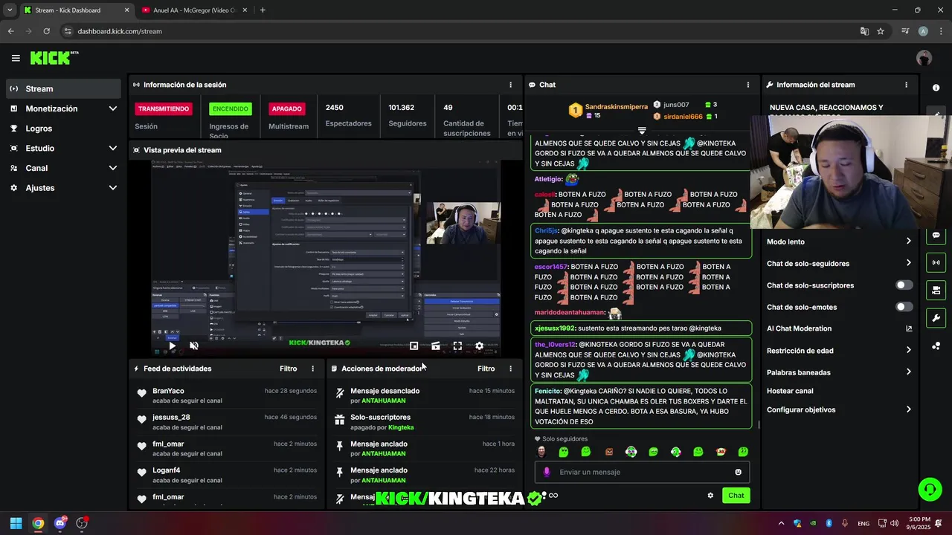Click Google Translate icon in address bar

[x=864, y=31]
